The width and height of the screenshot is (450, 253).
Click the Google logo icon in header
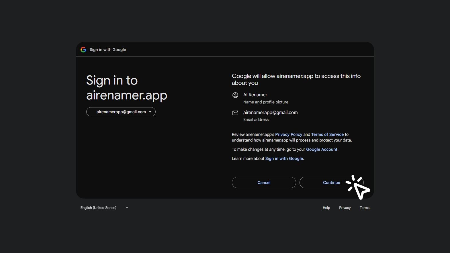(83, 50)
